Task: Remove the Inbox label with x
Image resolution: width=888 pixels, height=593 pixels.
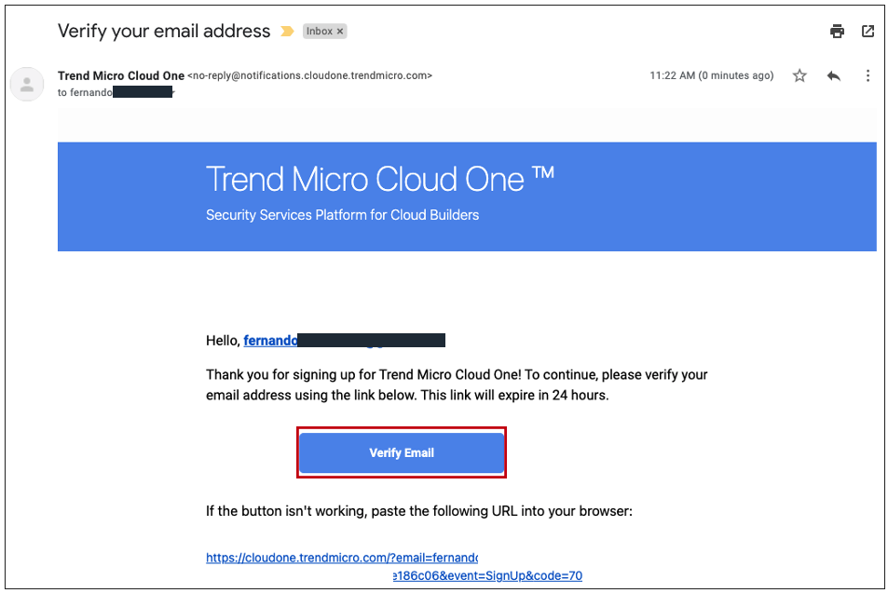Action: 340,32
